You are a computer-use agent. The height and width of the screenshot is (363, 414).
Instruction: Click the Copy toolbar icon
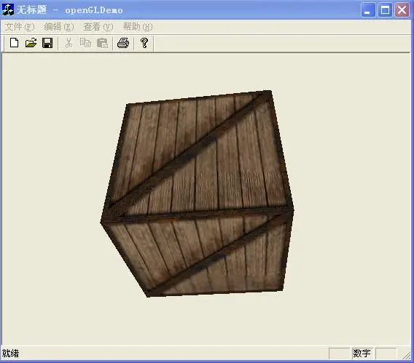(85, 43)
